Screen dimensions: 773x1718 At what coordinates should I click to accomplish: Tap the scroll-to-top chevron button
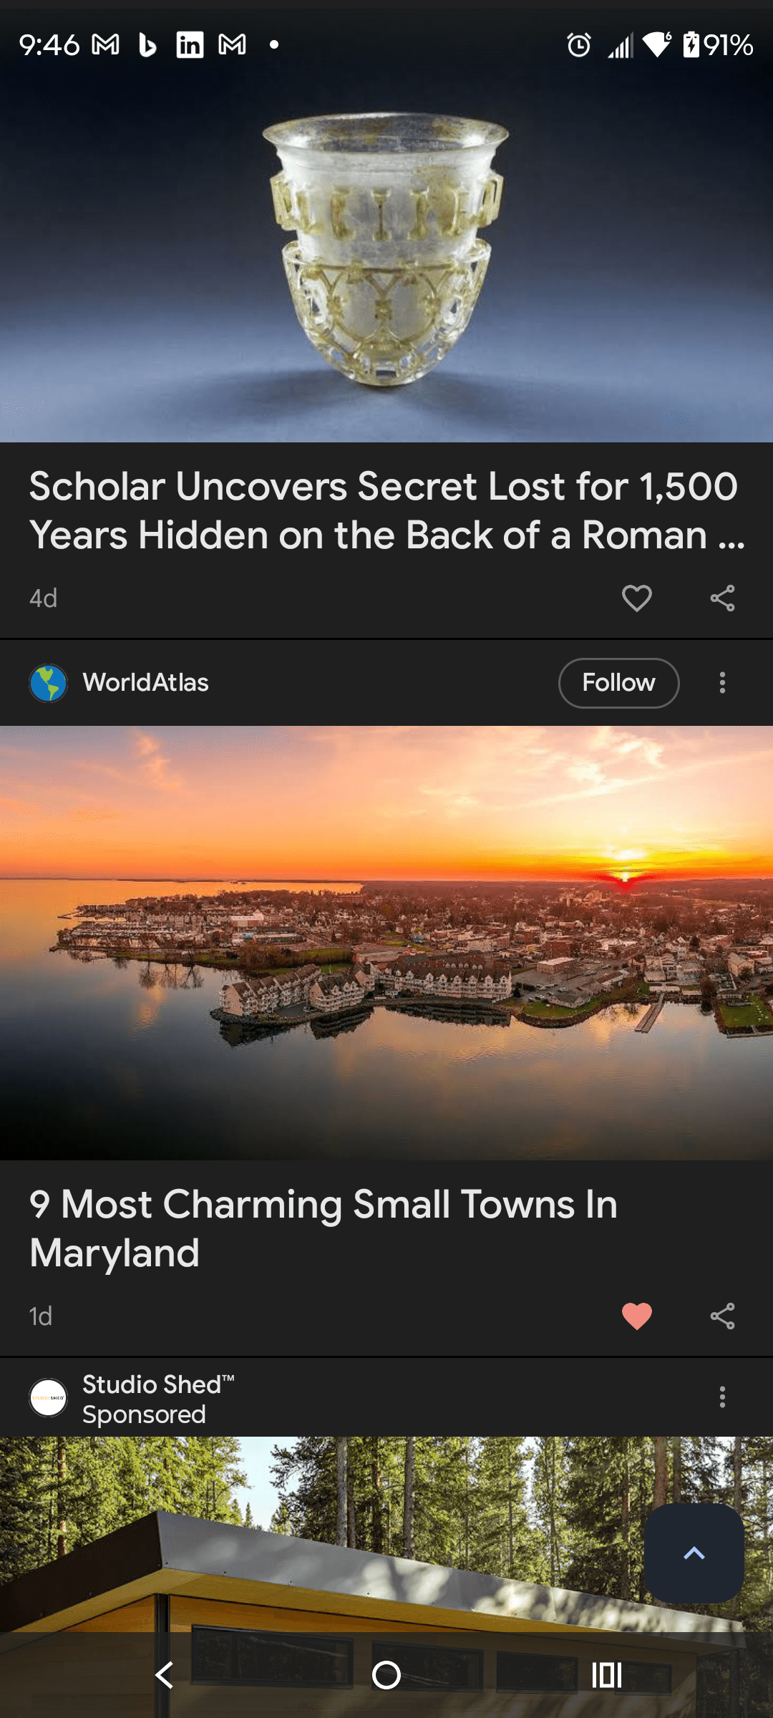694,1553
